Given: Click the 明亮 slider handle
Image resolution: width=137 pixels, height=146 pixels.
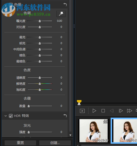Looking at the screenshot, I should tap(40, 43).
